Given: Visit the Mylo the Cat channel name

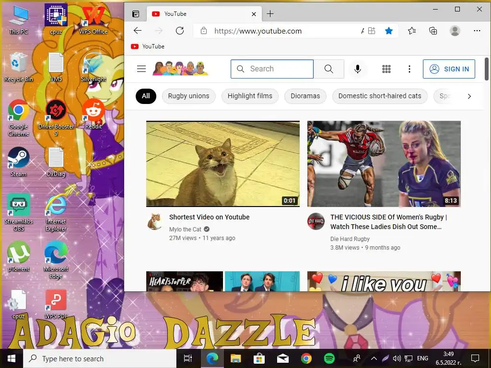Looking at the screenshot, I should [x=186, y=230].
